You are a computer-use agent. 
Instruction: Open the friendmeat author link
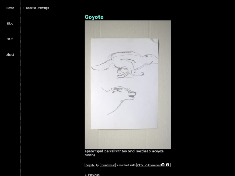click(x=107, y=165)
